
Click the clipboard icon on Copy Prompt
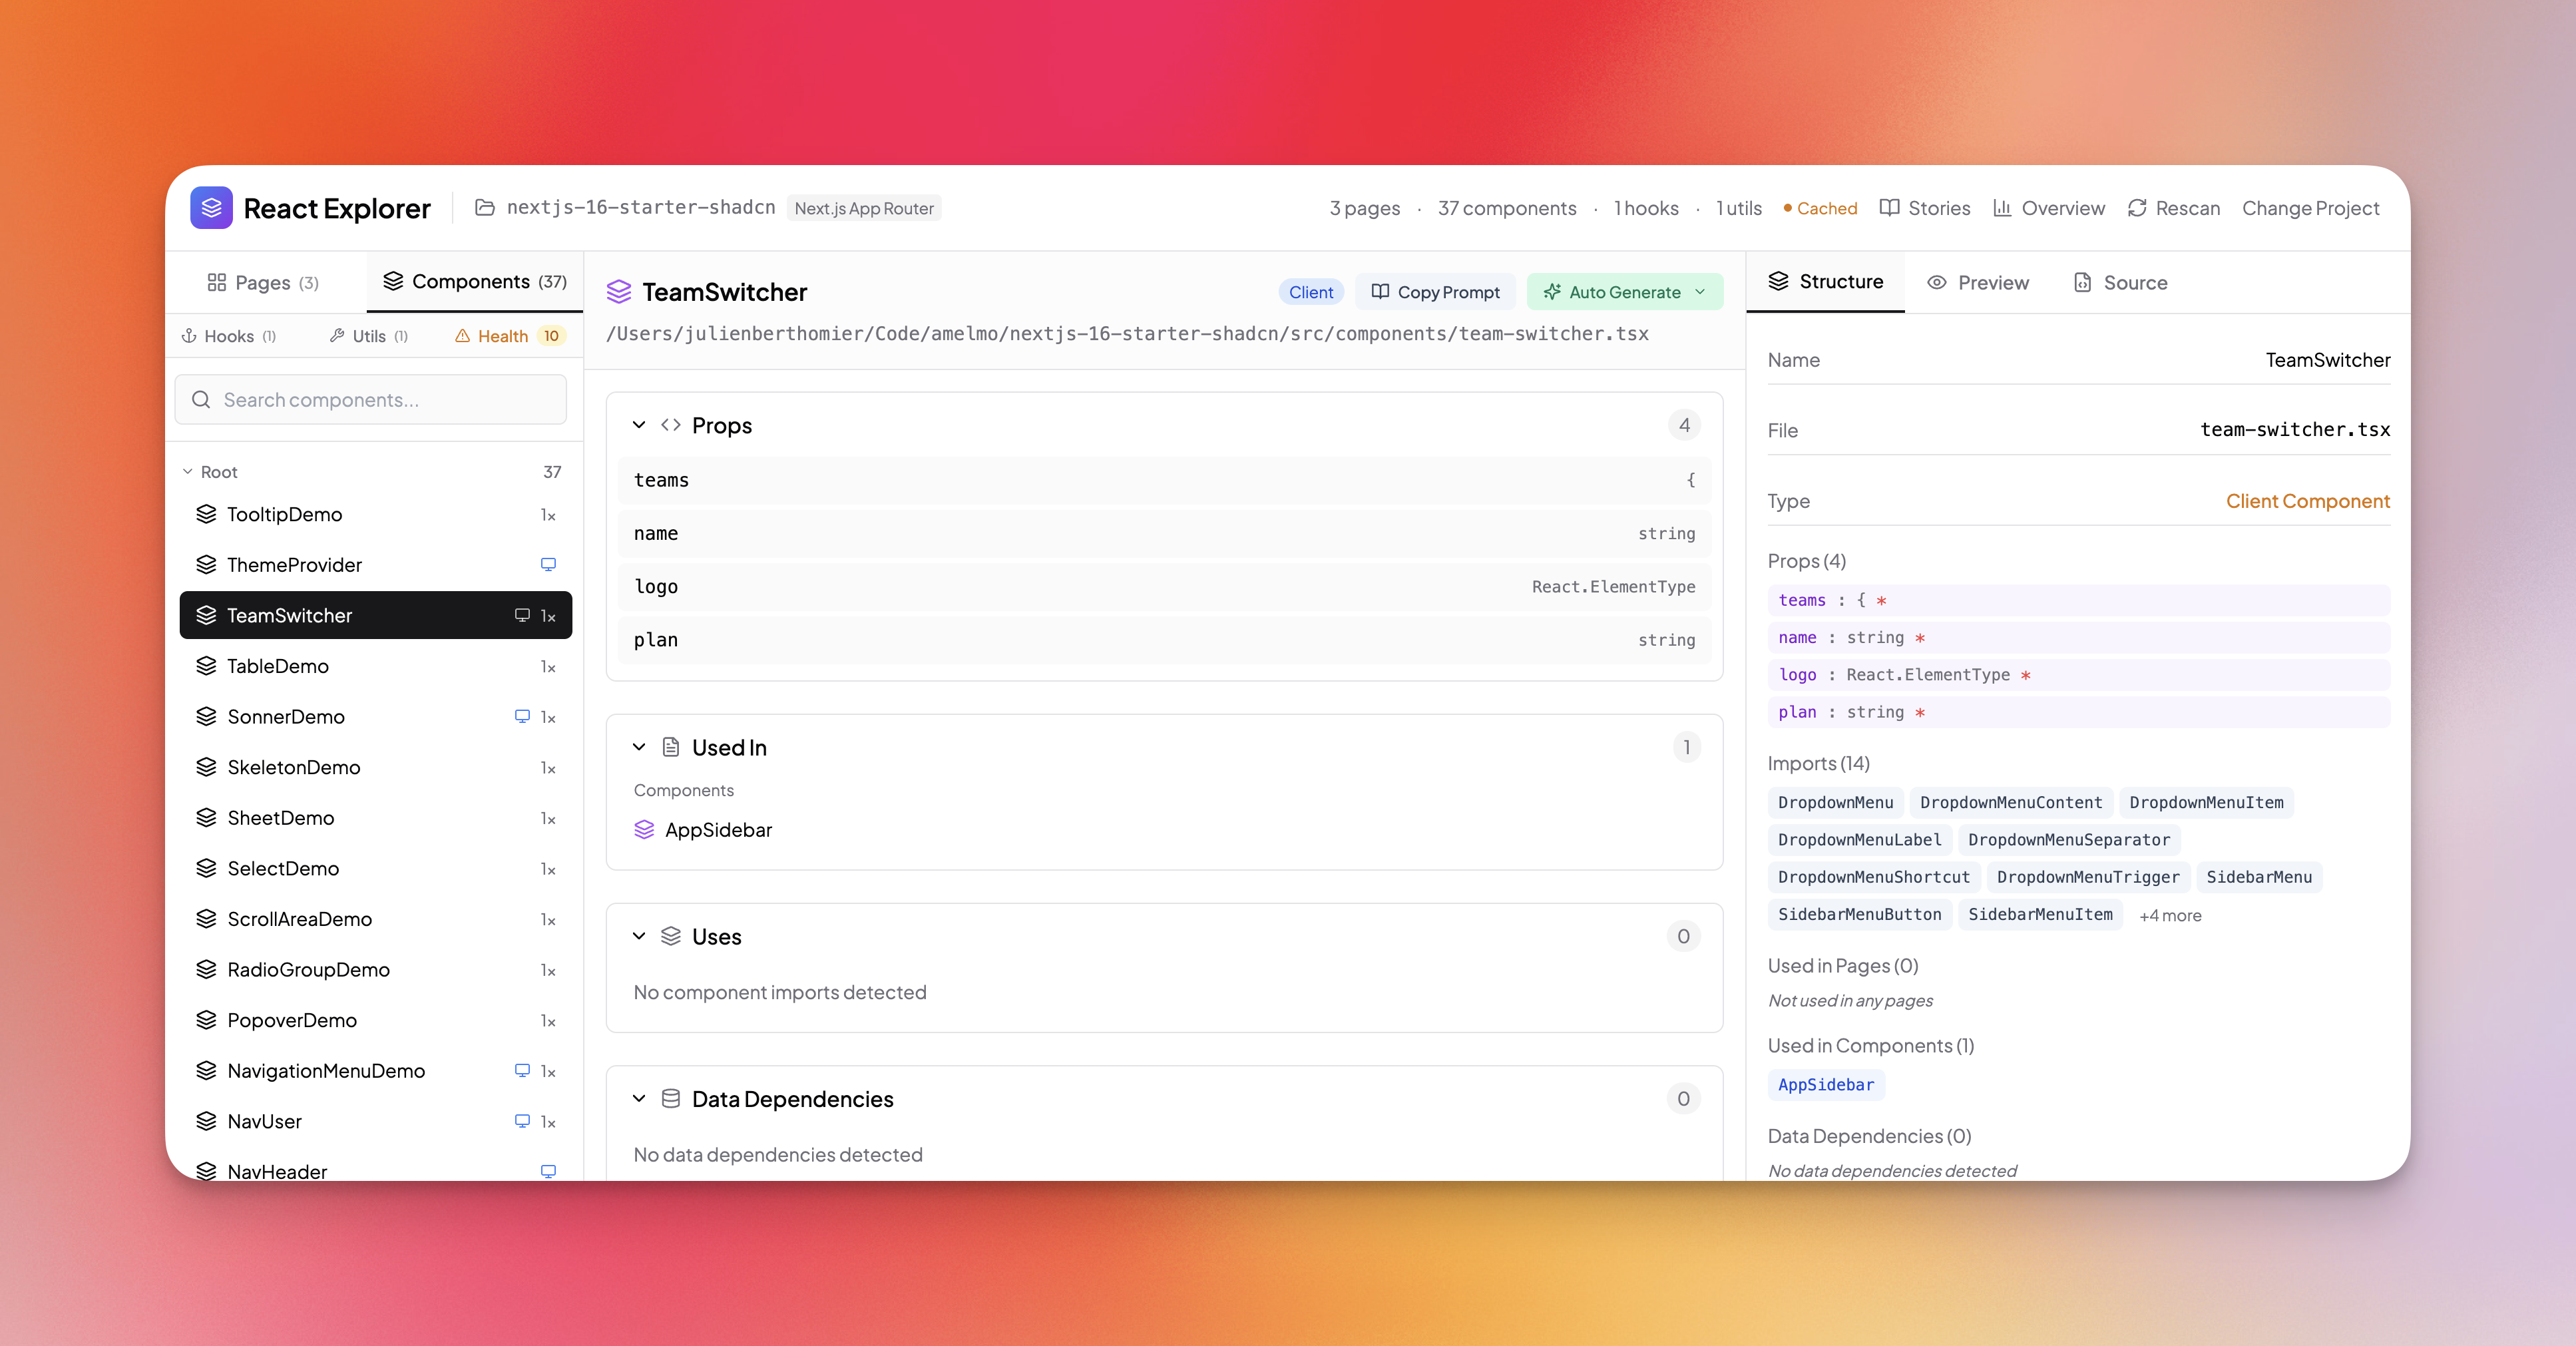coord(1381,291)
